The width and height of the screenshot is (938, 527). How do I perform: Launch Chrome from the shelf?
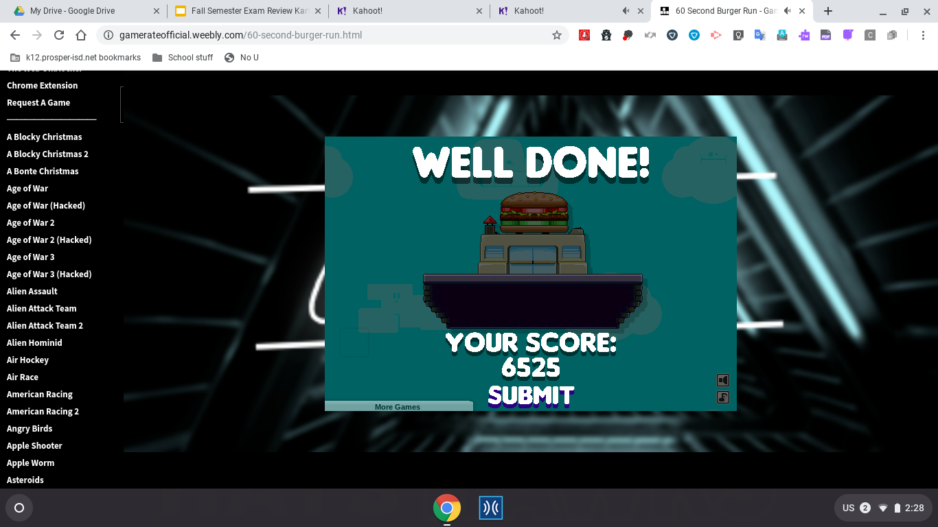[x=446, y=508]
